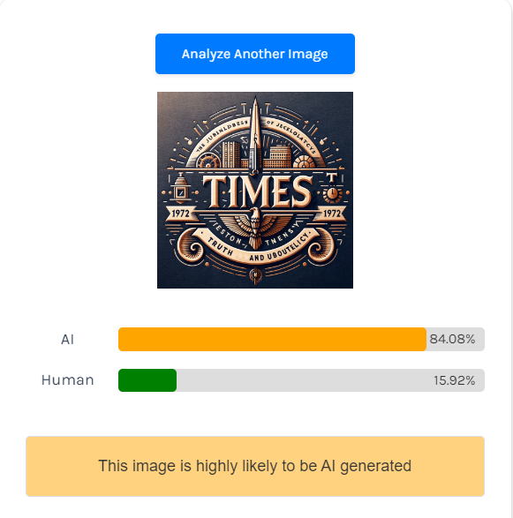The image size is (513, 518).
Task: Click the AI label beside orange bar
Action: point(67,339)
